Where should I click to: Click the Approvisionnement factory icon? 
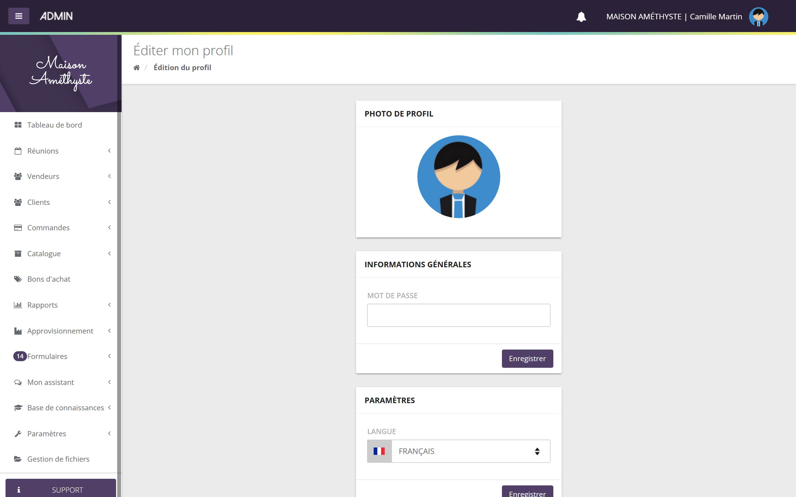coord(18,331)
